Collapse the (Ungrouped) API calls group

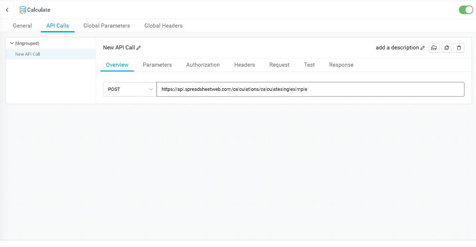click(x=12, y=43)
